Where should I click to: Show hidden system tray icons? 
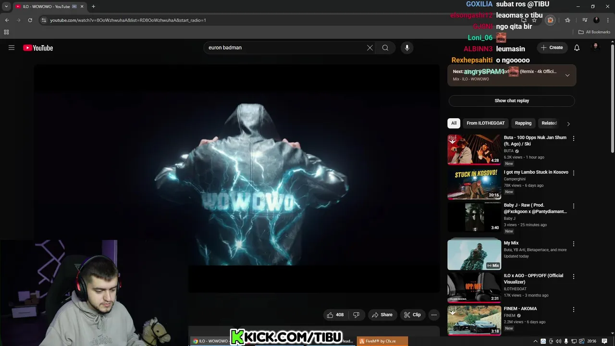[x=535, y=341]
